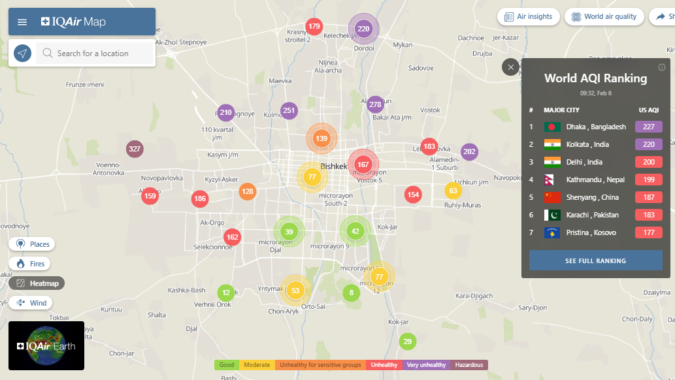
Task: Click the info icon in ranking panel
Action: 661,67
